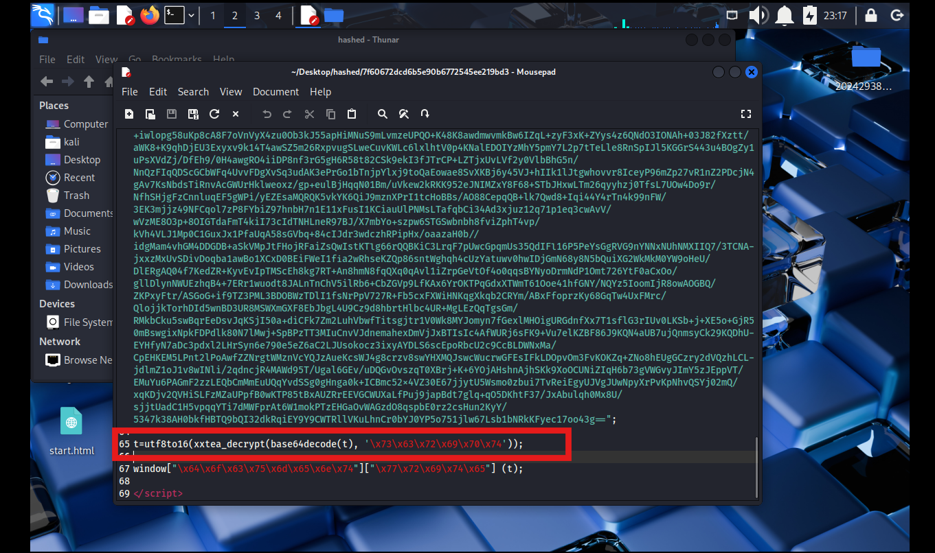Launch the text editor from the panel
935x553 pixels.
pyautogui.click(x=125, y=15)
